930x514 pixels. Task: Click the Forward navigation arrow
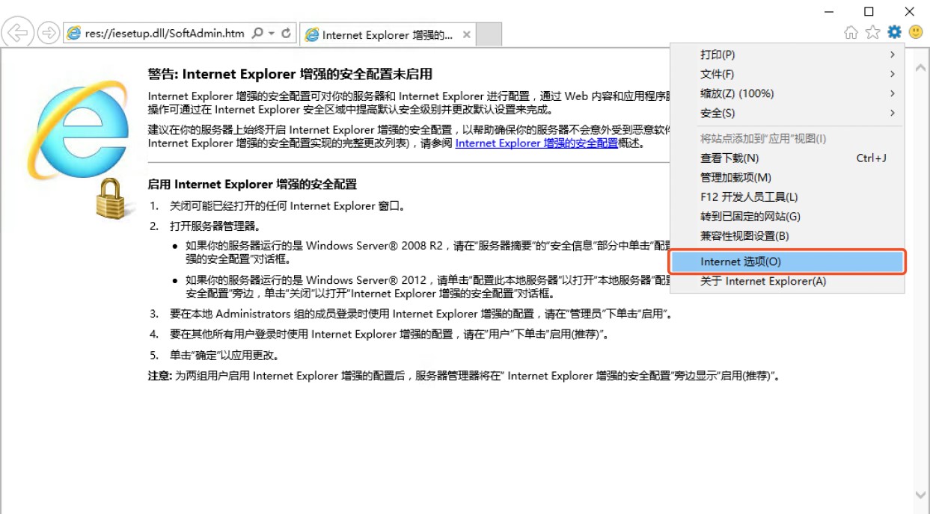click(48, 33)
